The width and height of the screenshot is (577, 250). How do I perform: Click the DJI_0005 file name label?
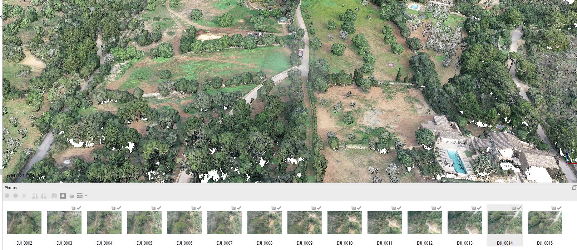coord(144,243)
